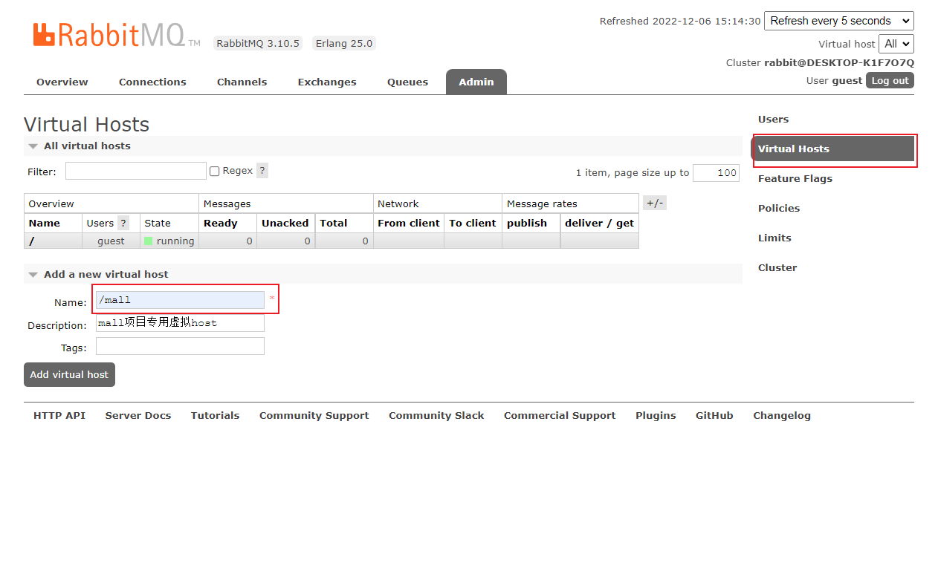The width and height of the screenshot is (938, 580).
Task: Switch to the Queues tab
Action: pos(407,82)
